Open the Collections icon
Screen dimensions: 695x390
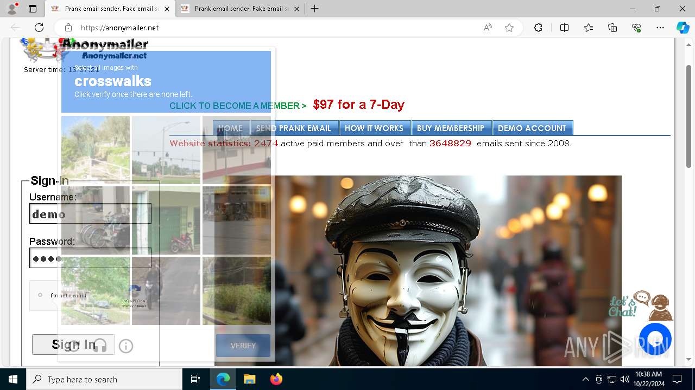tap(612, 28)
